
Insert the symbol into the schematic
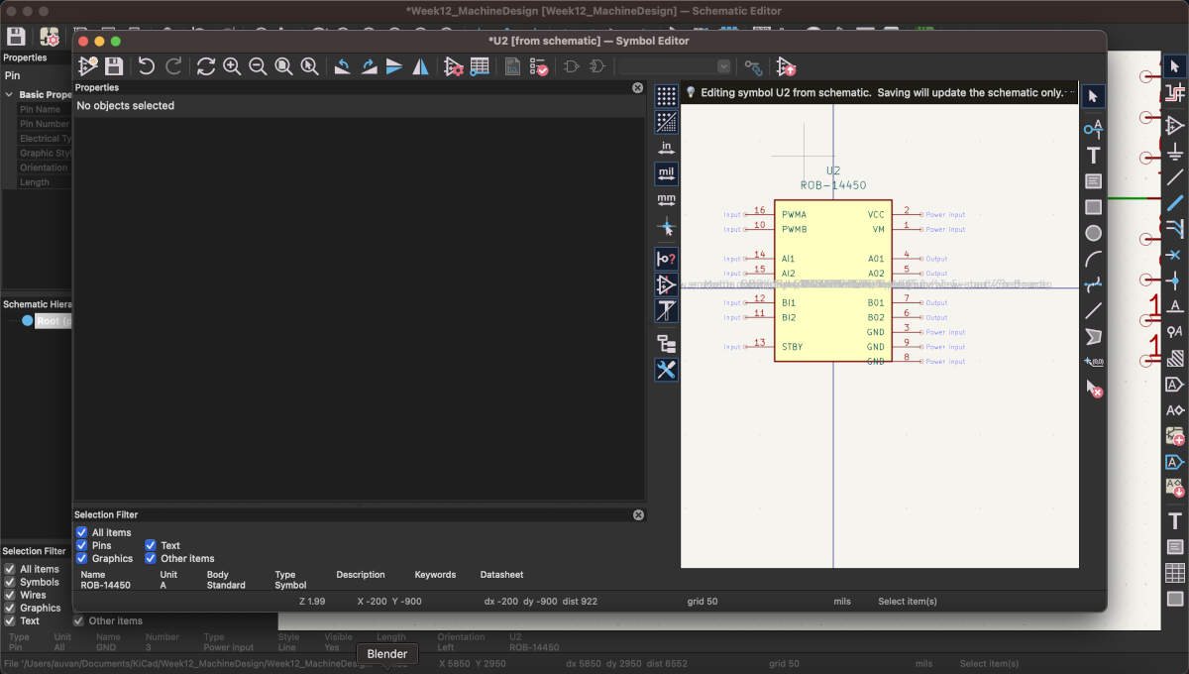tap(786, 66)
